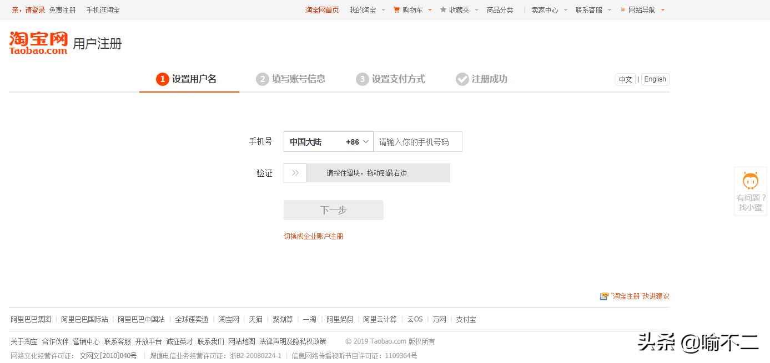Screen dimensions: 770x363
Task: Click the 支付宝 footer link
Action: pyautogui.click(x=465, y=319)
